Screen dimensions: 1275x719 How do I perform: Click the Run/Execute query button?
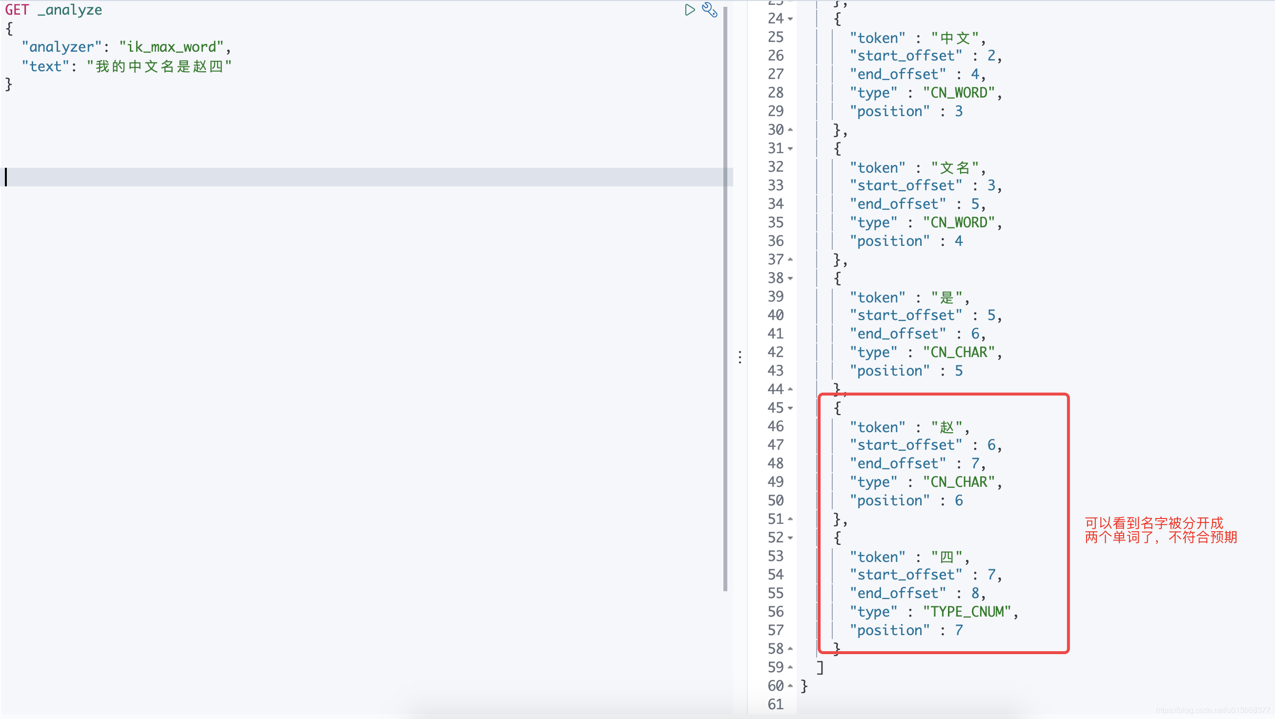coord(690,9)
